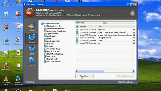Click the scan progress bar
Screen dimensions: 161x91
coord(105,23)
